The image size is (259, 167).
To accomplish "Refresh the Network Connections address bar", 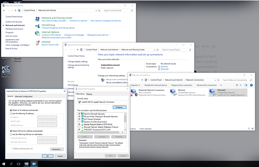I will click(219, 80).
